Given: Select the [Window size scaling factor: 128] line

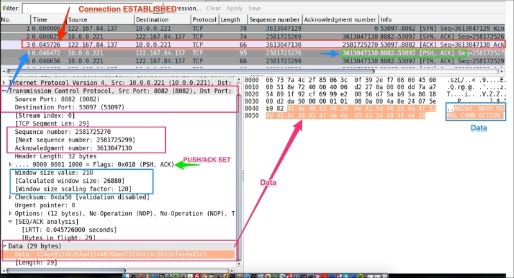Looking at the screenshot, I should point(73,189).
